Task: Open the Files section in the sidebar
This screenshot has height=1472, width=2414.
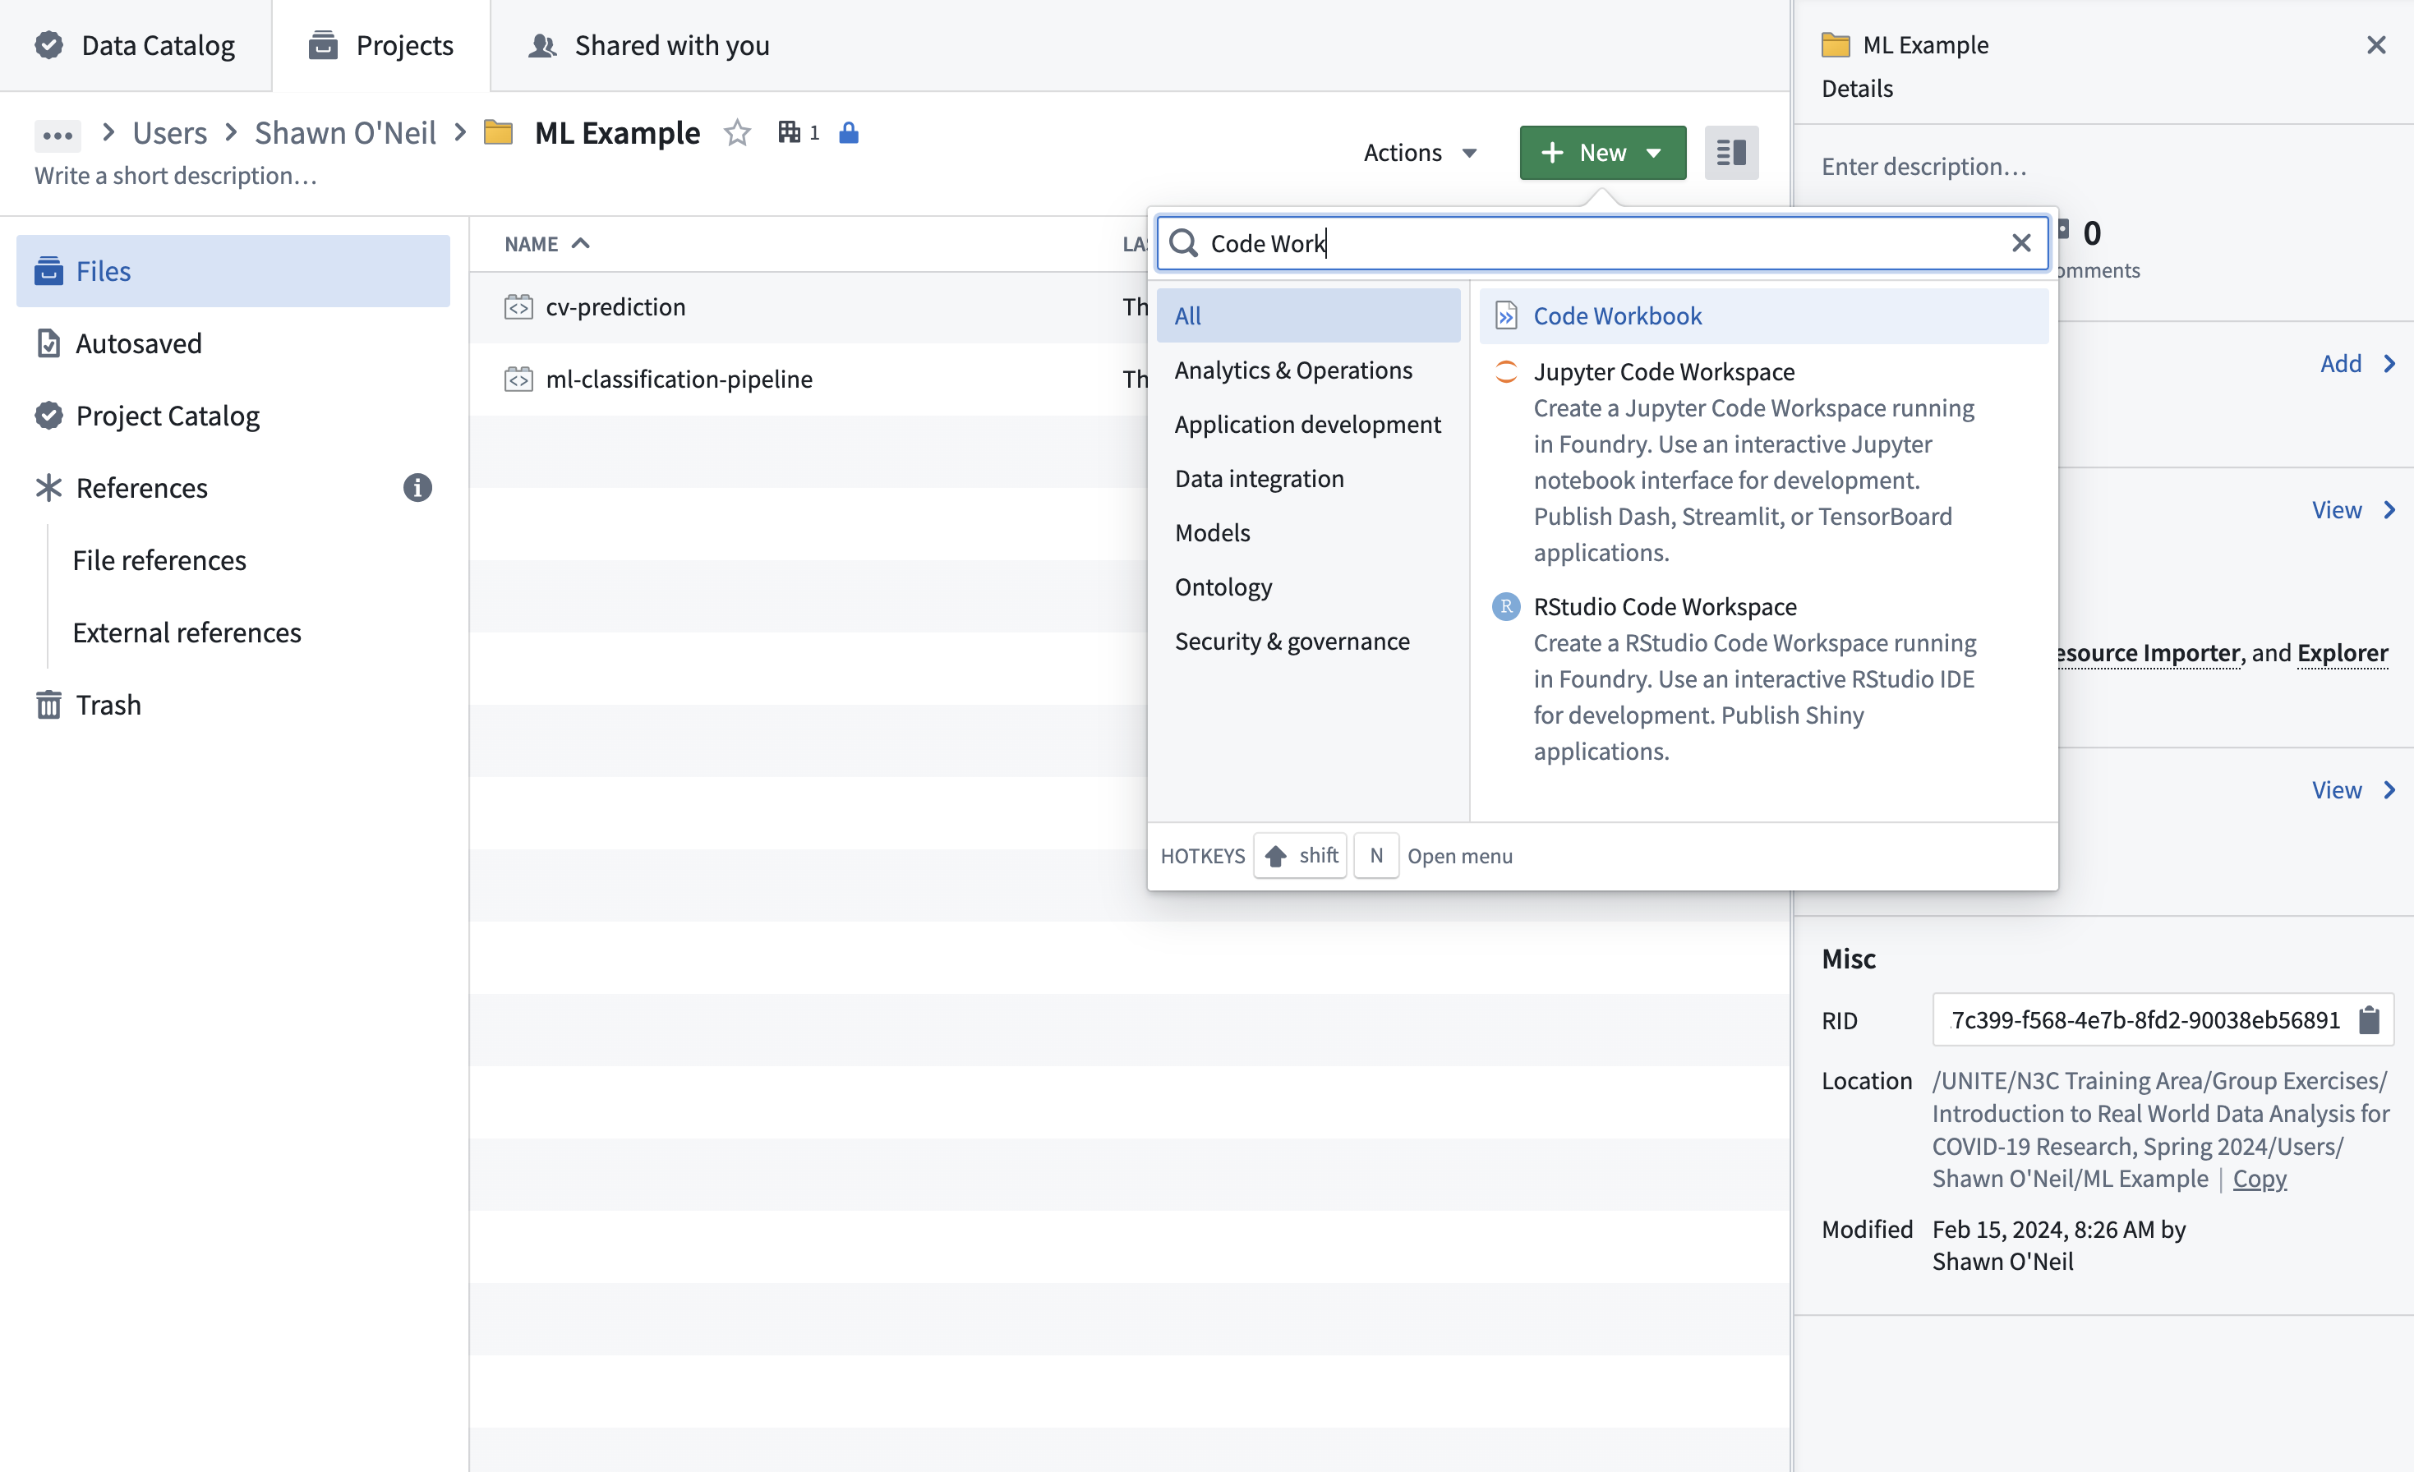Action: coord(103,270)
